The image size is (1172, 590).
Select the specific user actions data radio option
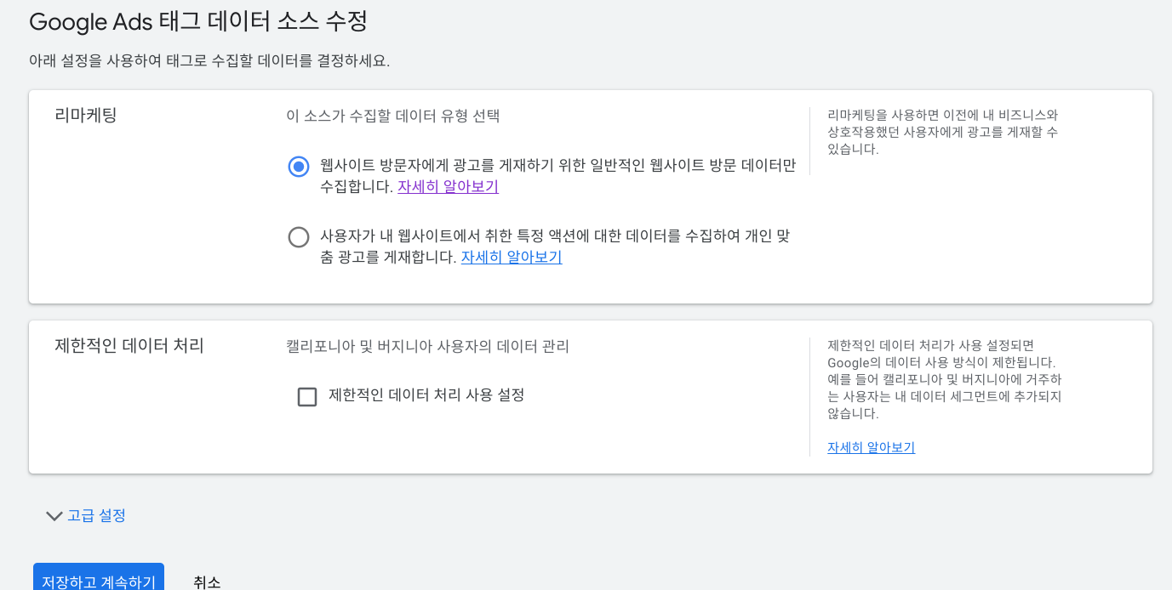pyautogui.click(x=299, y=237)
